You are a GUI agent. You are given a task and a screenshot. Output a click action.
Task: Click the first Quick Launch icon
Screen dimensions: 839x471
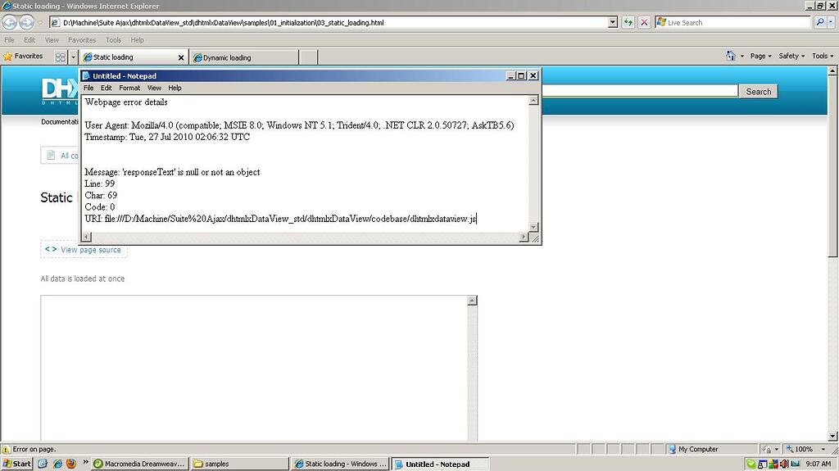pos(43,464)
